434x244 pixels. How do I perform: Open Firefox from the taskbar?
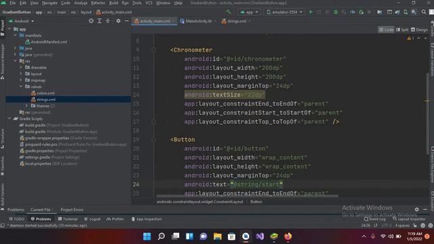point(288,237)
